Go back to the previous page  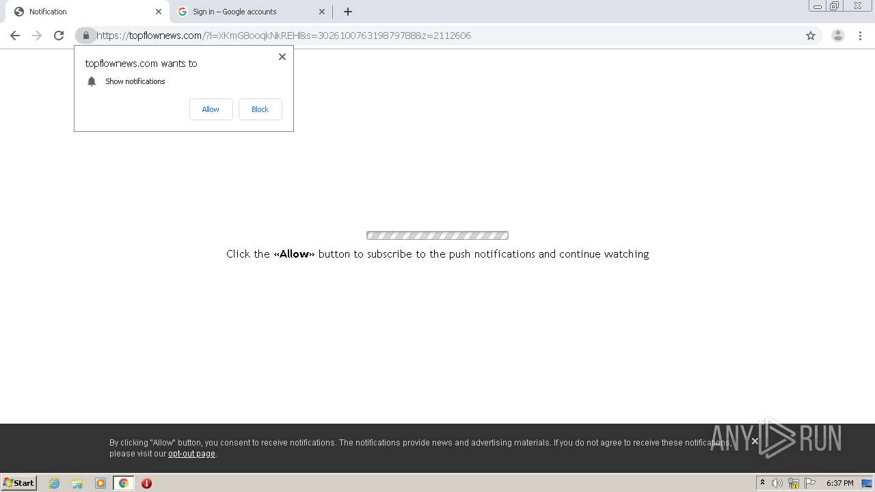[15, 36]
